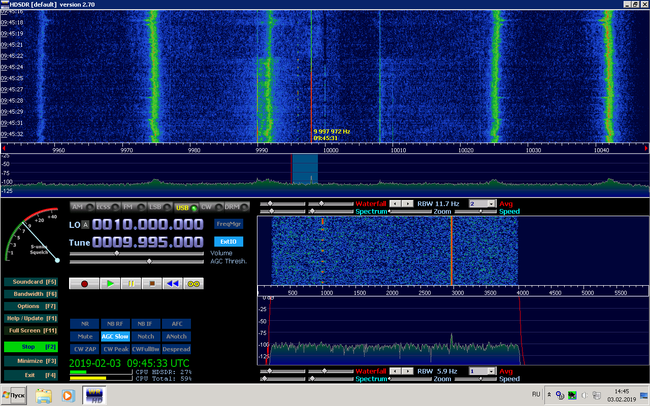Click Help / Update [F1]
This screenshot has width=650, height=406.
(x=30, y=318)
